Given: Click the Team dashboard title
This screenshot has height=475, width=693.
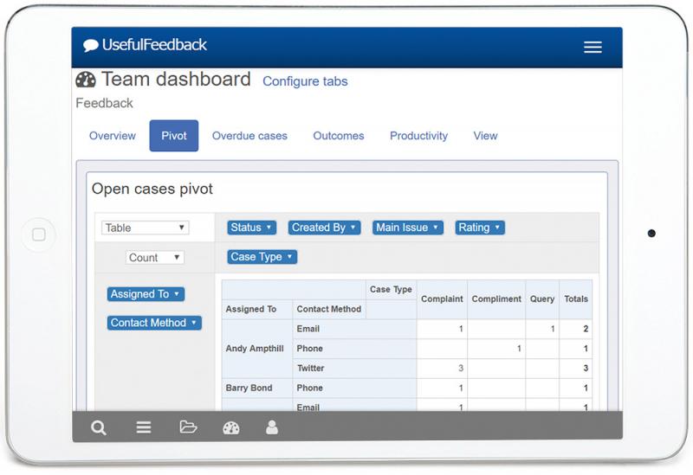Looking at the screenshot, I should 176,80.
